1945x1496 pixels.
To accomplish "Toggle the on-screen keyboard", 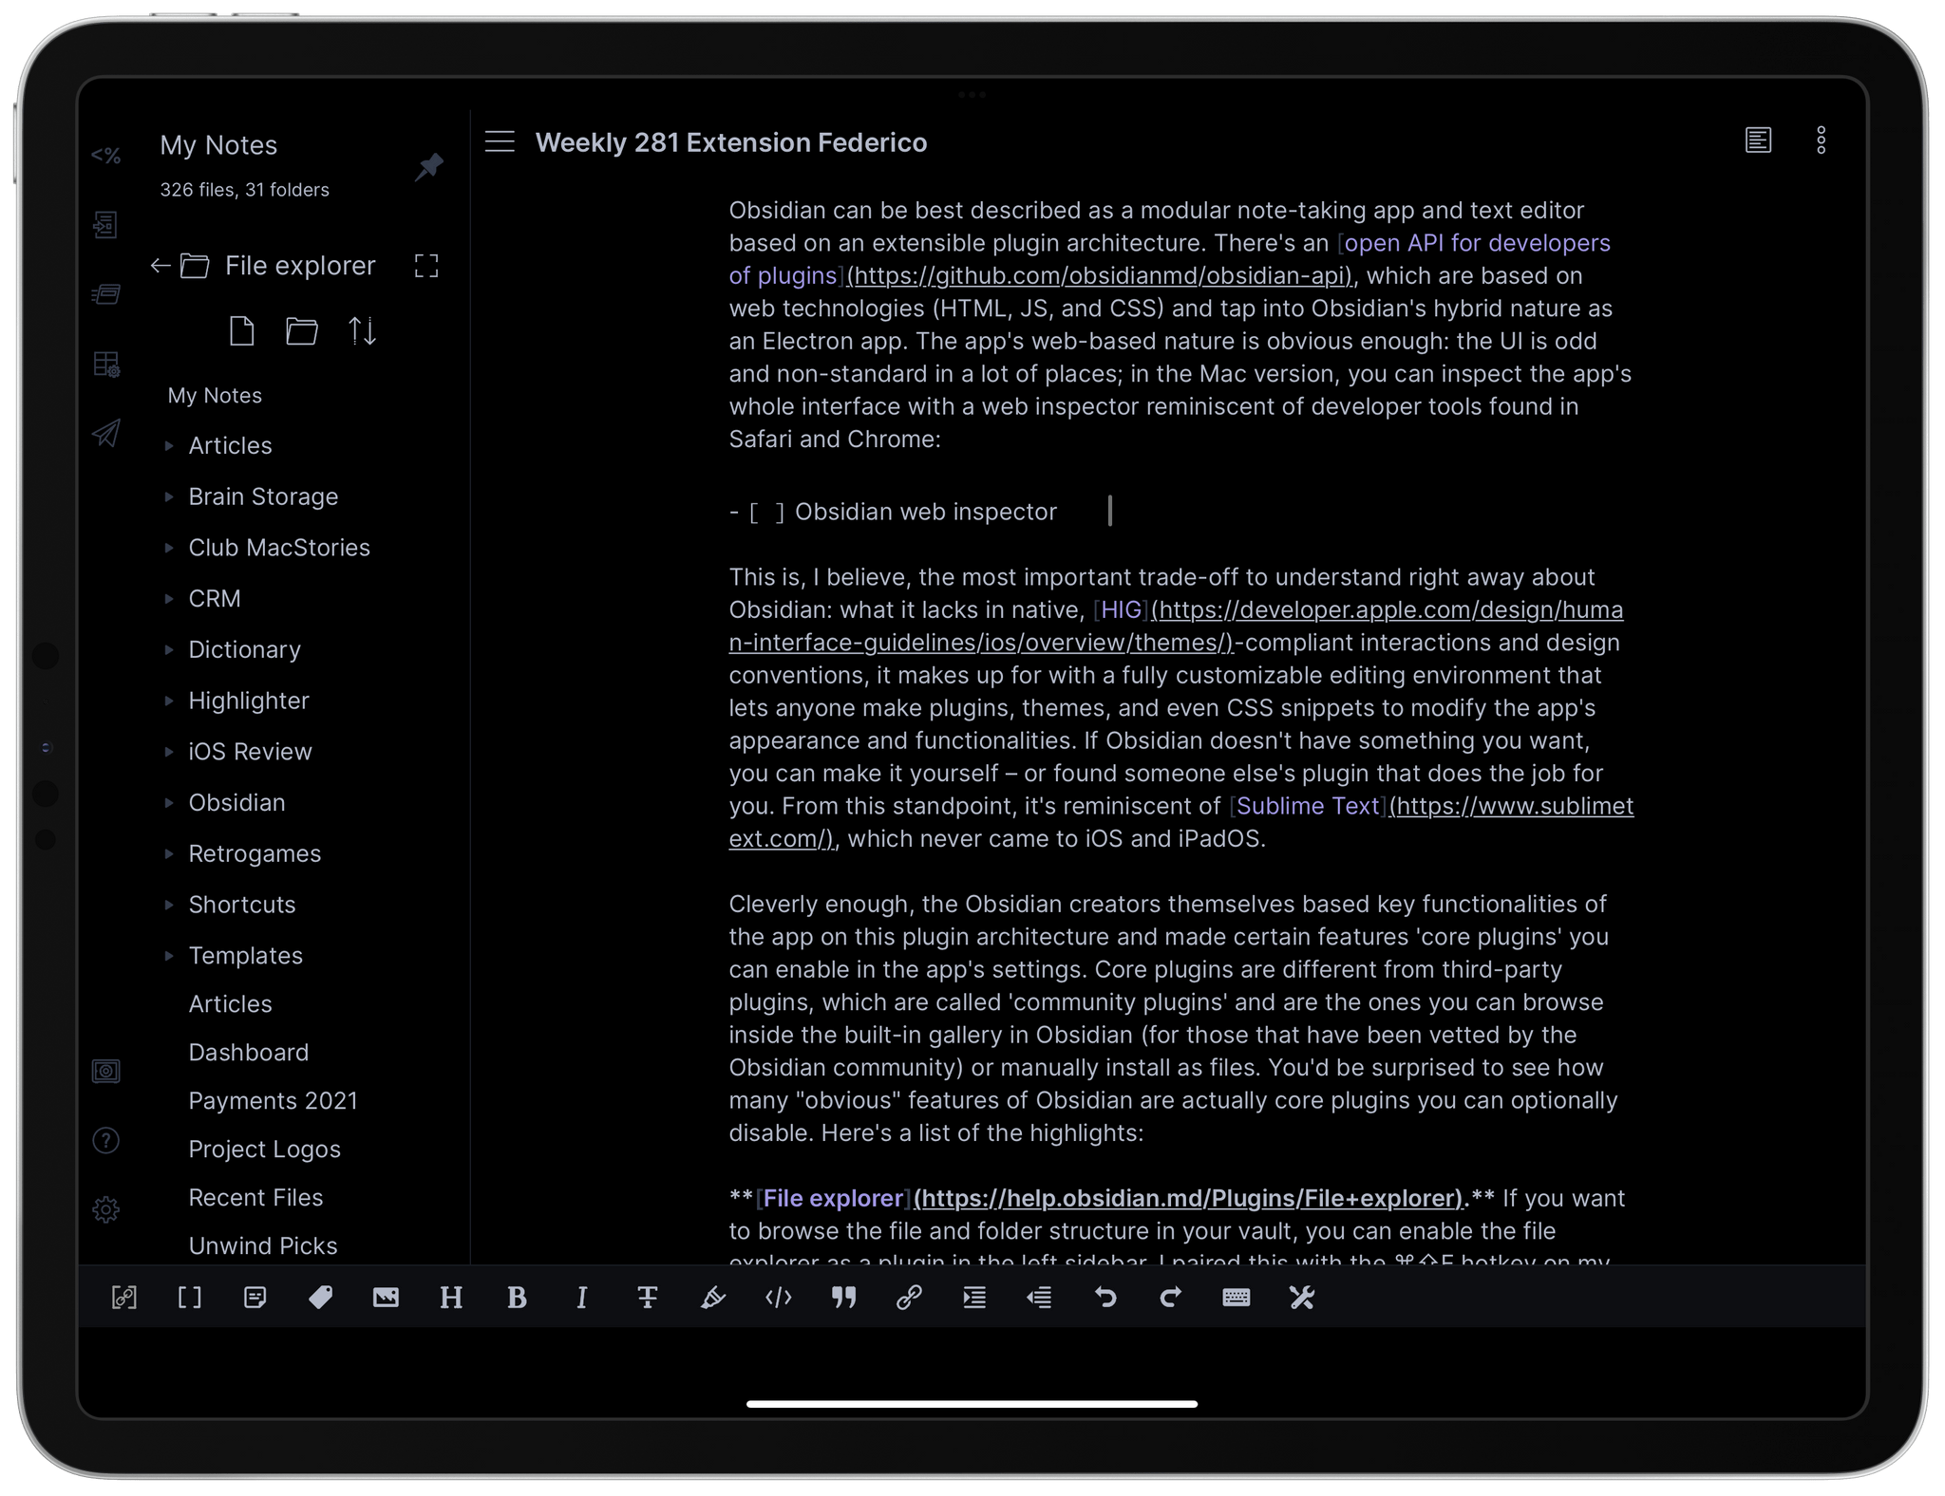I will click(1236, 1298).
